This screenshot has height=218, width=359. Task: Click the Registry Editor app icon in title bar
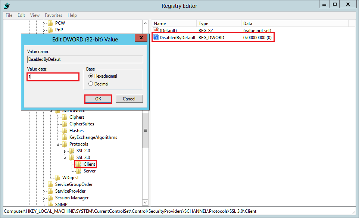(x=6, y=6)
